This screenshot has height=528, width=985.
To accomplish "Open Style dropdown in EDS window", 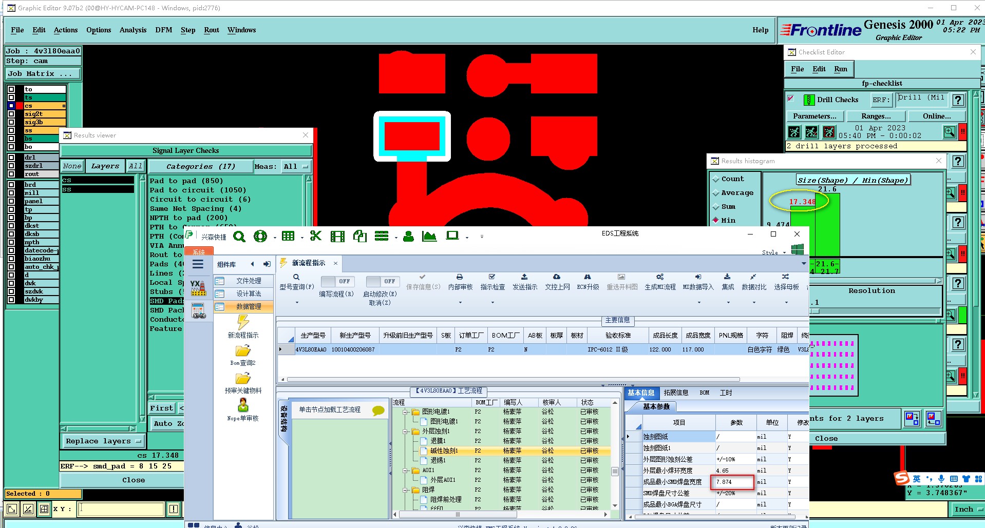I will [x=773, y=252].
